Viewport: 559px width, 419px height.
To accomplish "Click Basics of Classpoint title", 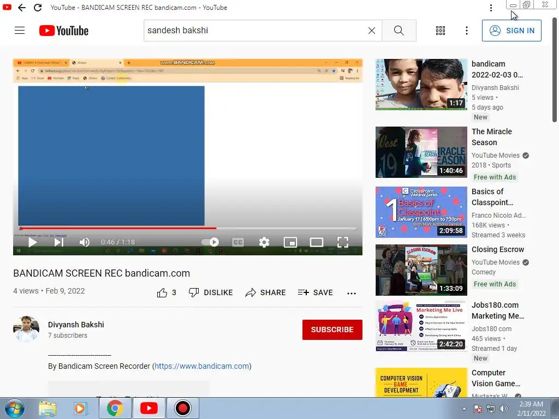I will (492, 197).
